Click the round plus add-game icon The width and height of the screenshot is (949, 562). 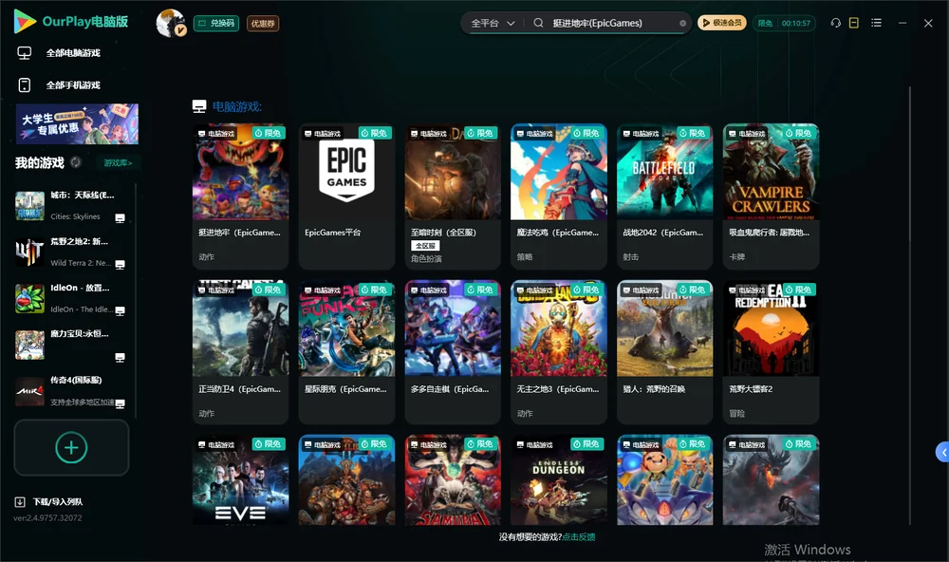point(71,447)
